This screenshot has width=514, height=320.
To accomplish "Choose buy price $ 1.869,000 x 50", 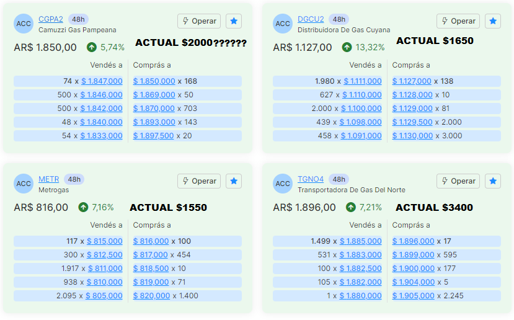I will pyautogui.click(x=154, y=95).
